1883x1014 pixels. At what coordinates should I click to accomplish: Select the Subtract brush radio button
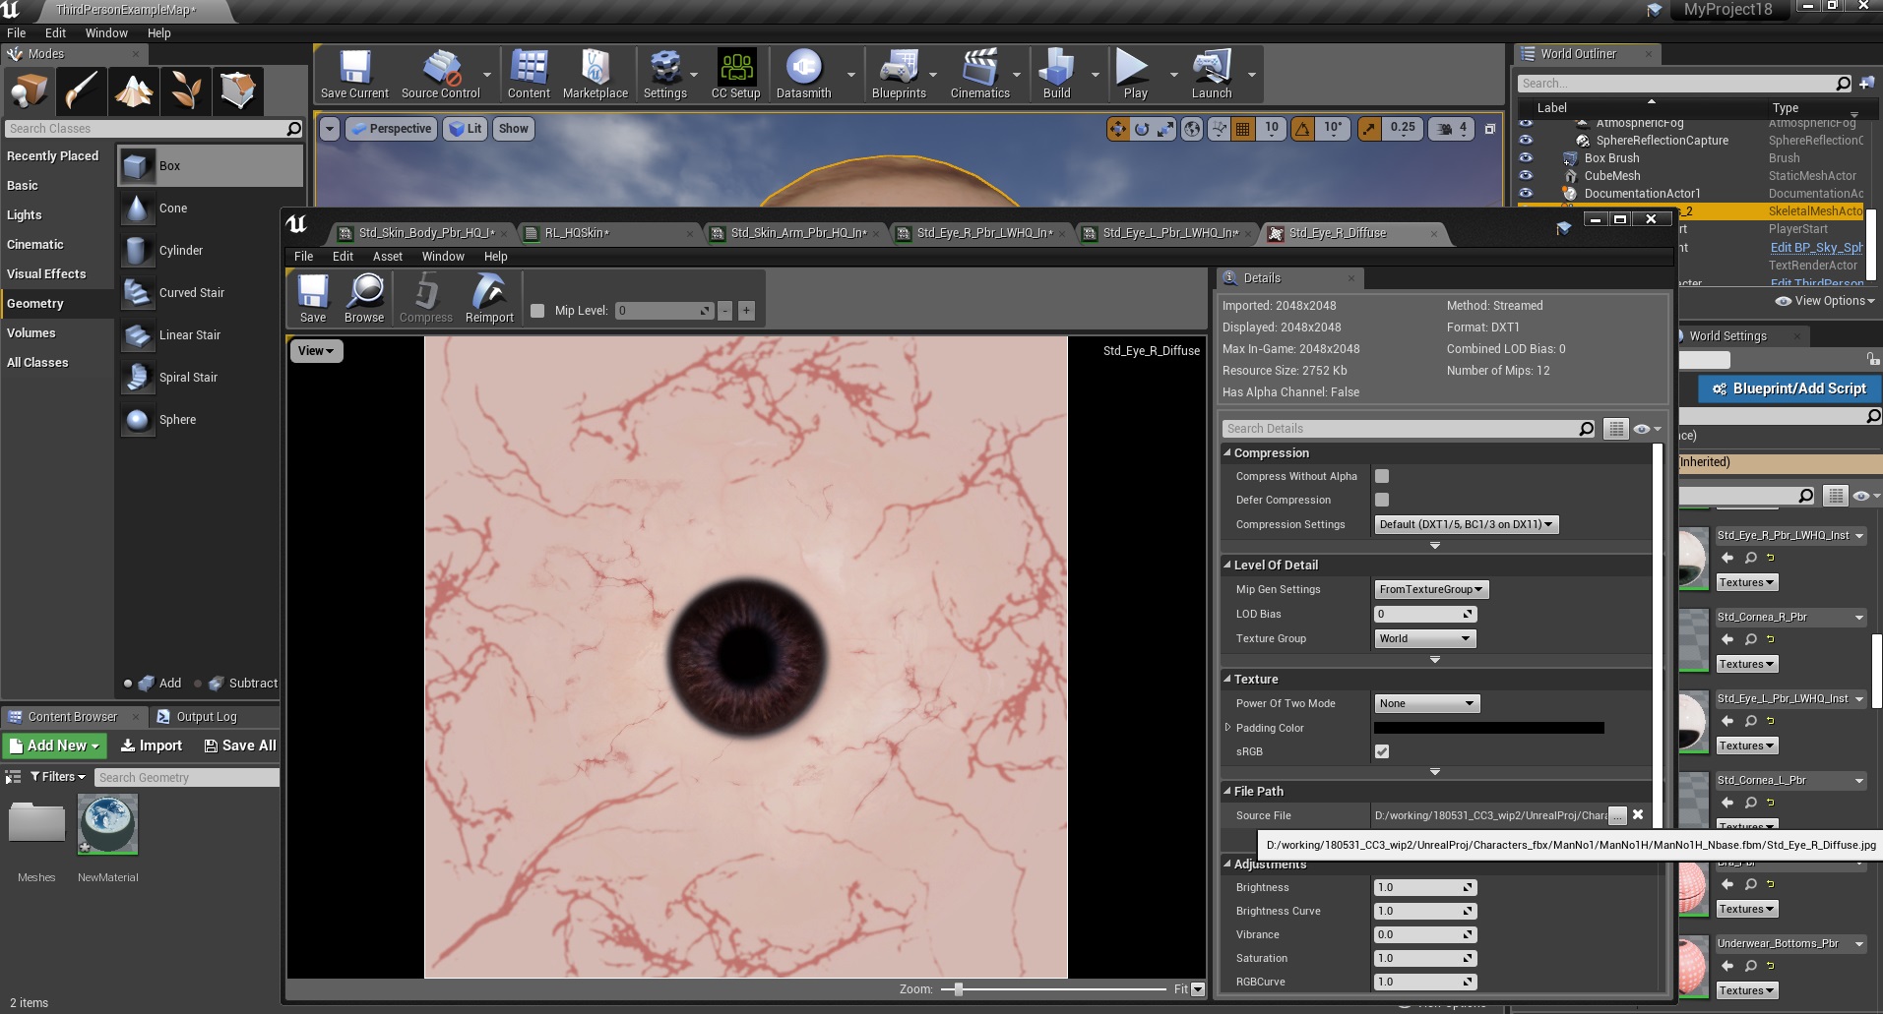198,684
